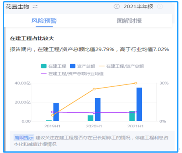Image resolution: width=182 pixels, height=153 pixels.
Task: Click the orange ratio point at 2019H1
Action: point(53,115)
